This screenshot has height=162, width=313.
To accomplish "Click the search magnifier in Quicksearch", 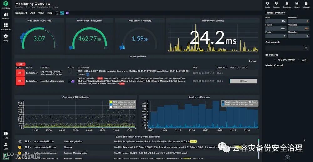I will [x=306, y=48].
